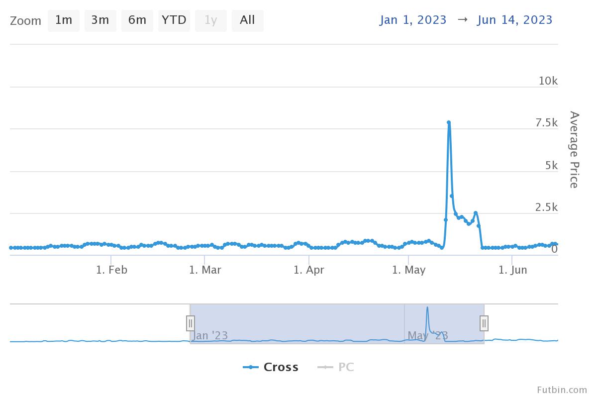Click the left navigator range handle
The width and height of the screenshot is (597, 398).
(x=191, y=323)
